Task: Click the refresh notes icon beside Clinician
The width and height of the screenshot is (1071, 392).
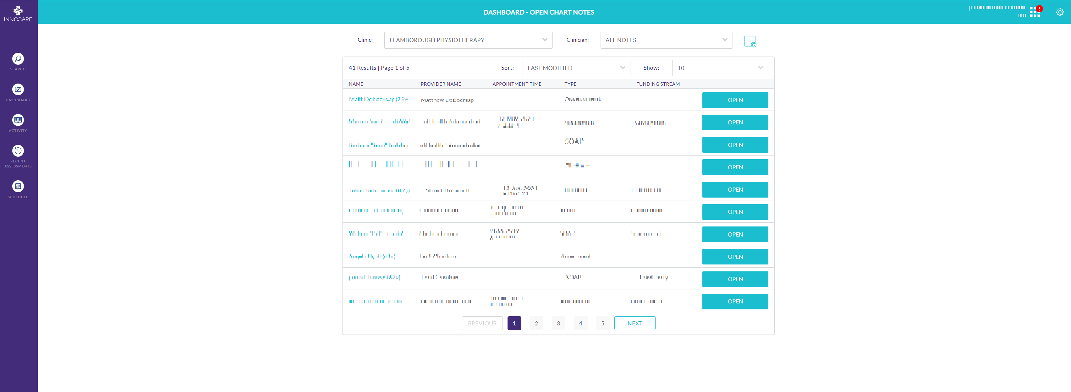Action: pos(750,41)
